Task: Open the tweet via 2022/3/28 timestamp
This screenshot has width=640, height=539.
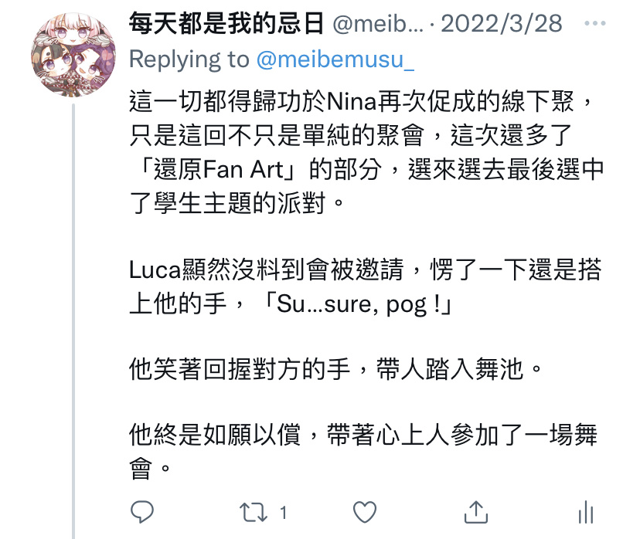Action: pos(501,24)
